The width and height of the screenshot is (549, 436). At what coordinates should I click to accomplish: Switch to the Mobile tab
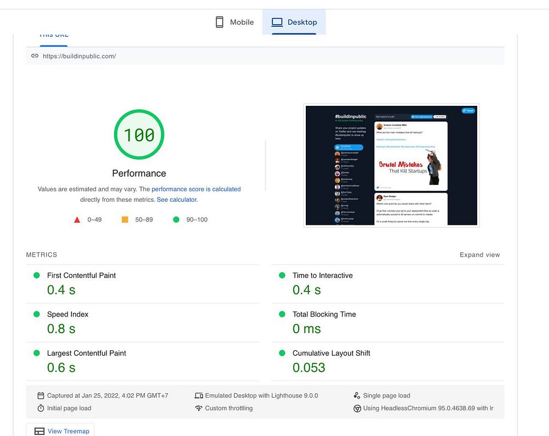[x=234, y=22]
